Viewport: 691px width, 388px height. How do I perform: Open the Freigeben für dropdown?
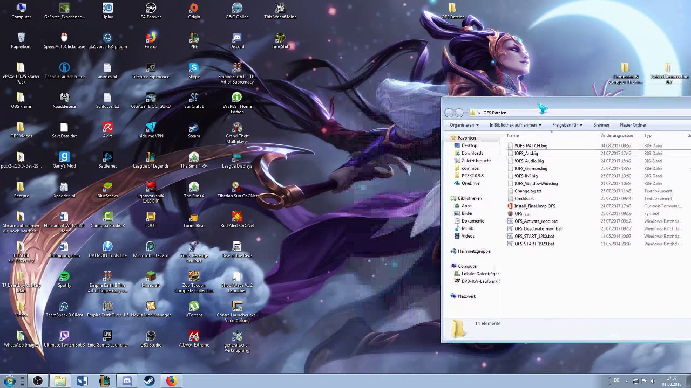(x=567, y=125)
